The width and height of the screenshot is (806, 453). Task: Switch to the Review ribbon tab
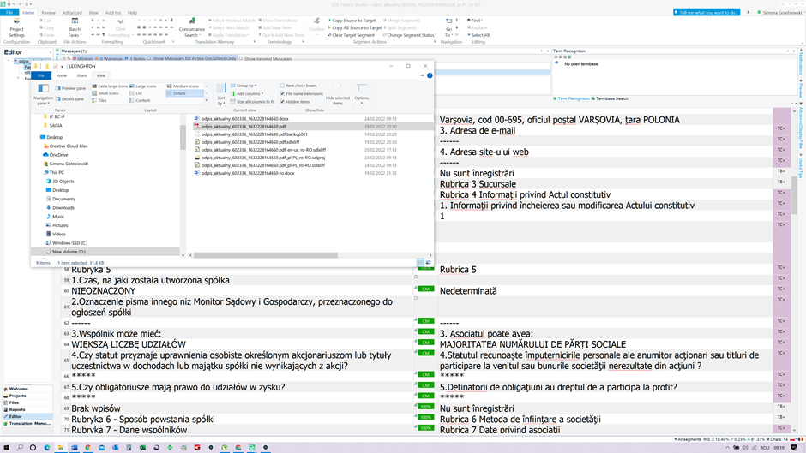(x=48, y=12)
